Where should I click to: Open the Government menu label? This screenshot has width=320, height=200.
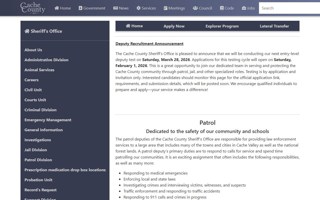94,8
